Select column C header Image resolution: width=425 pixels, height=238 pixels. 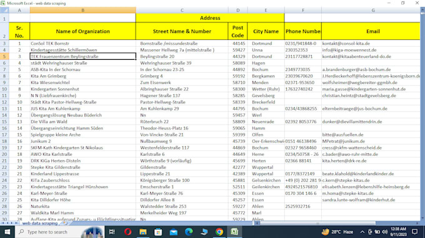(x=182, y=10)
